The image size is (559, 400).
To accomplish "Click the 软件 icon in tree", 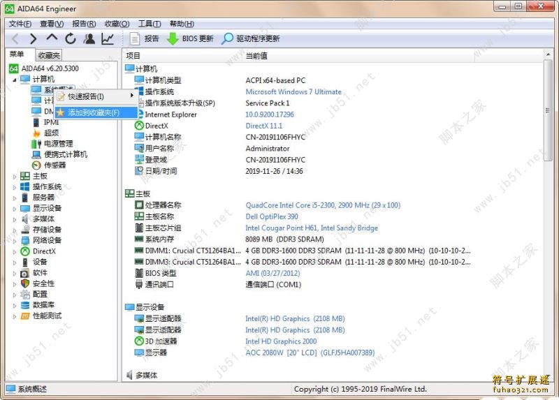I will tap(25, 273).
